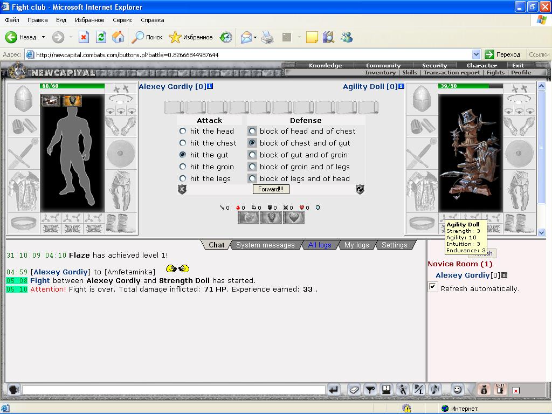Select attack 'hit the head'
Viewport: 552px width, 414px height.
[183, 131]
